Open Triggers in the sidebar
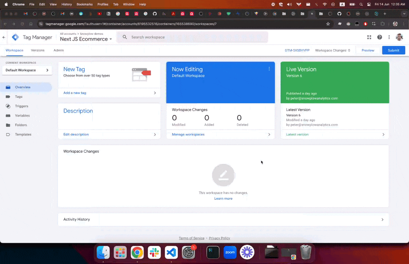Screen dimensions: 409x264 (21, 106)
